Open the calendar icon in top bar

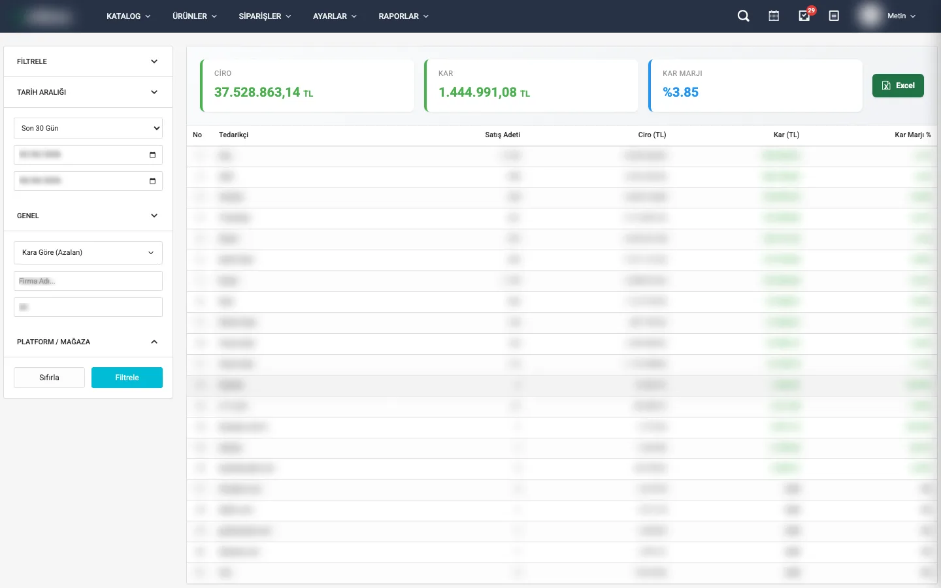click(x=774, y=16)
